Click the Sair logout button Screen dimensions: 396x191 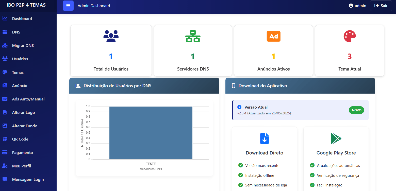tap(381, 6)
